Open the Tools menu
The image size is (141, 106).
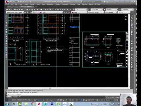[38, 4]
